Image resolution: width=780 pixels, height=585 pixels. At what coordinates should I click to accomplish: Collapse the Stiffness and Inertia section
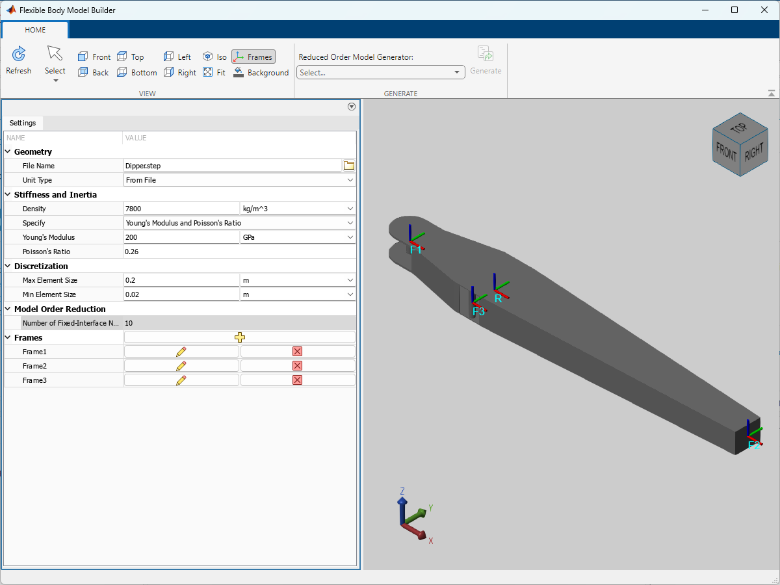click(x=7, y=194)
